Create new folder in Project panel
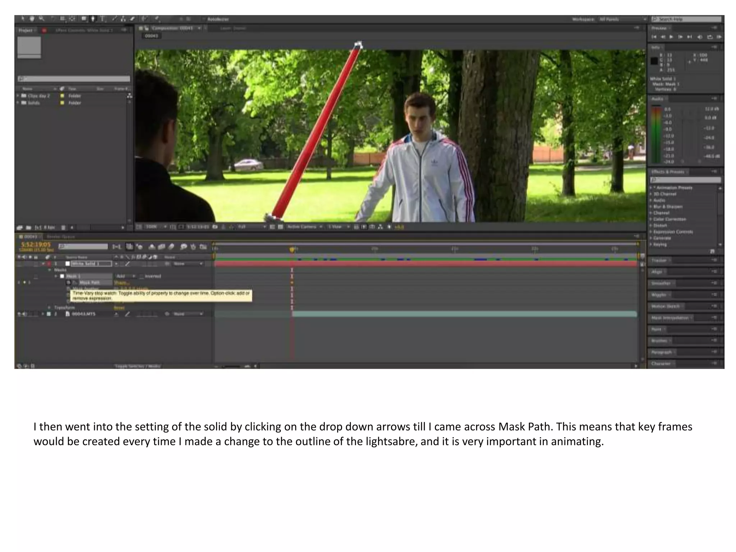This screenshot has width=736, height=552. click(28, 227)
